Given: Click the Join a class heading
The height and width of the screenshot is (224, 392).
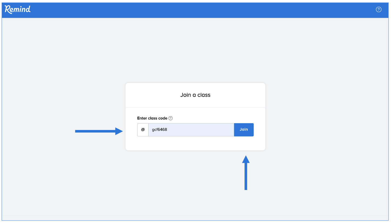Looking at the screenshot, I should click(x=195, y=95).
